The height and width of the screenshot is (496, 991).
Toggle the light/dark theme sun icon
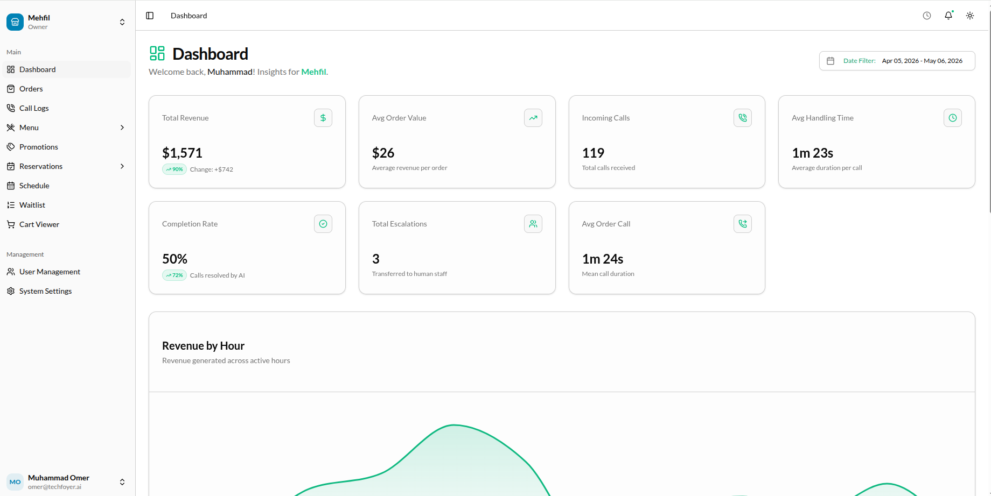click(x=970, y=16)
